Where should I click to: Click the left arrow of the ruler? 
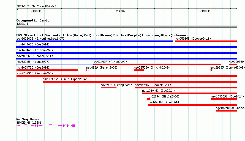(17, 9)
